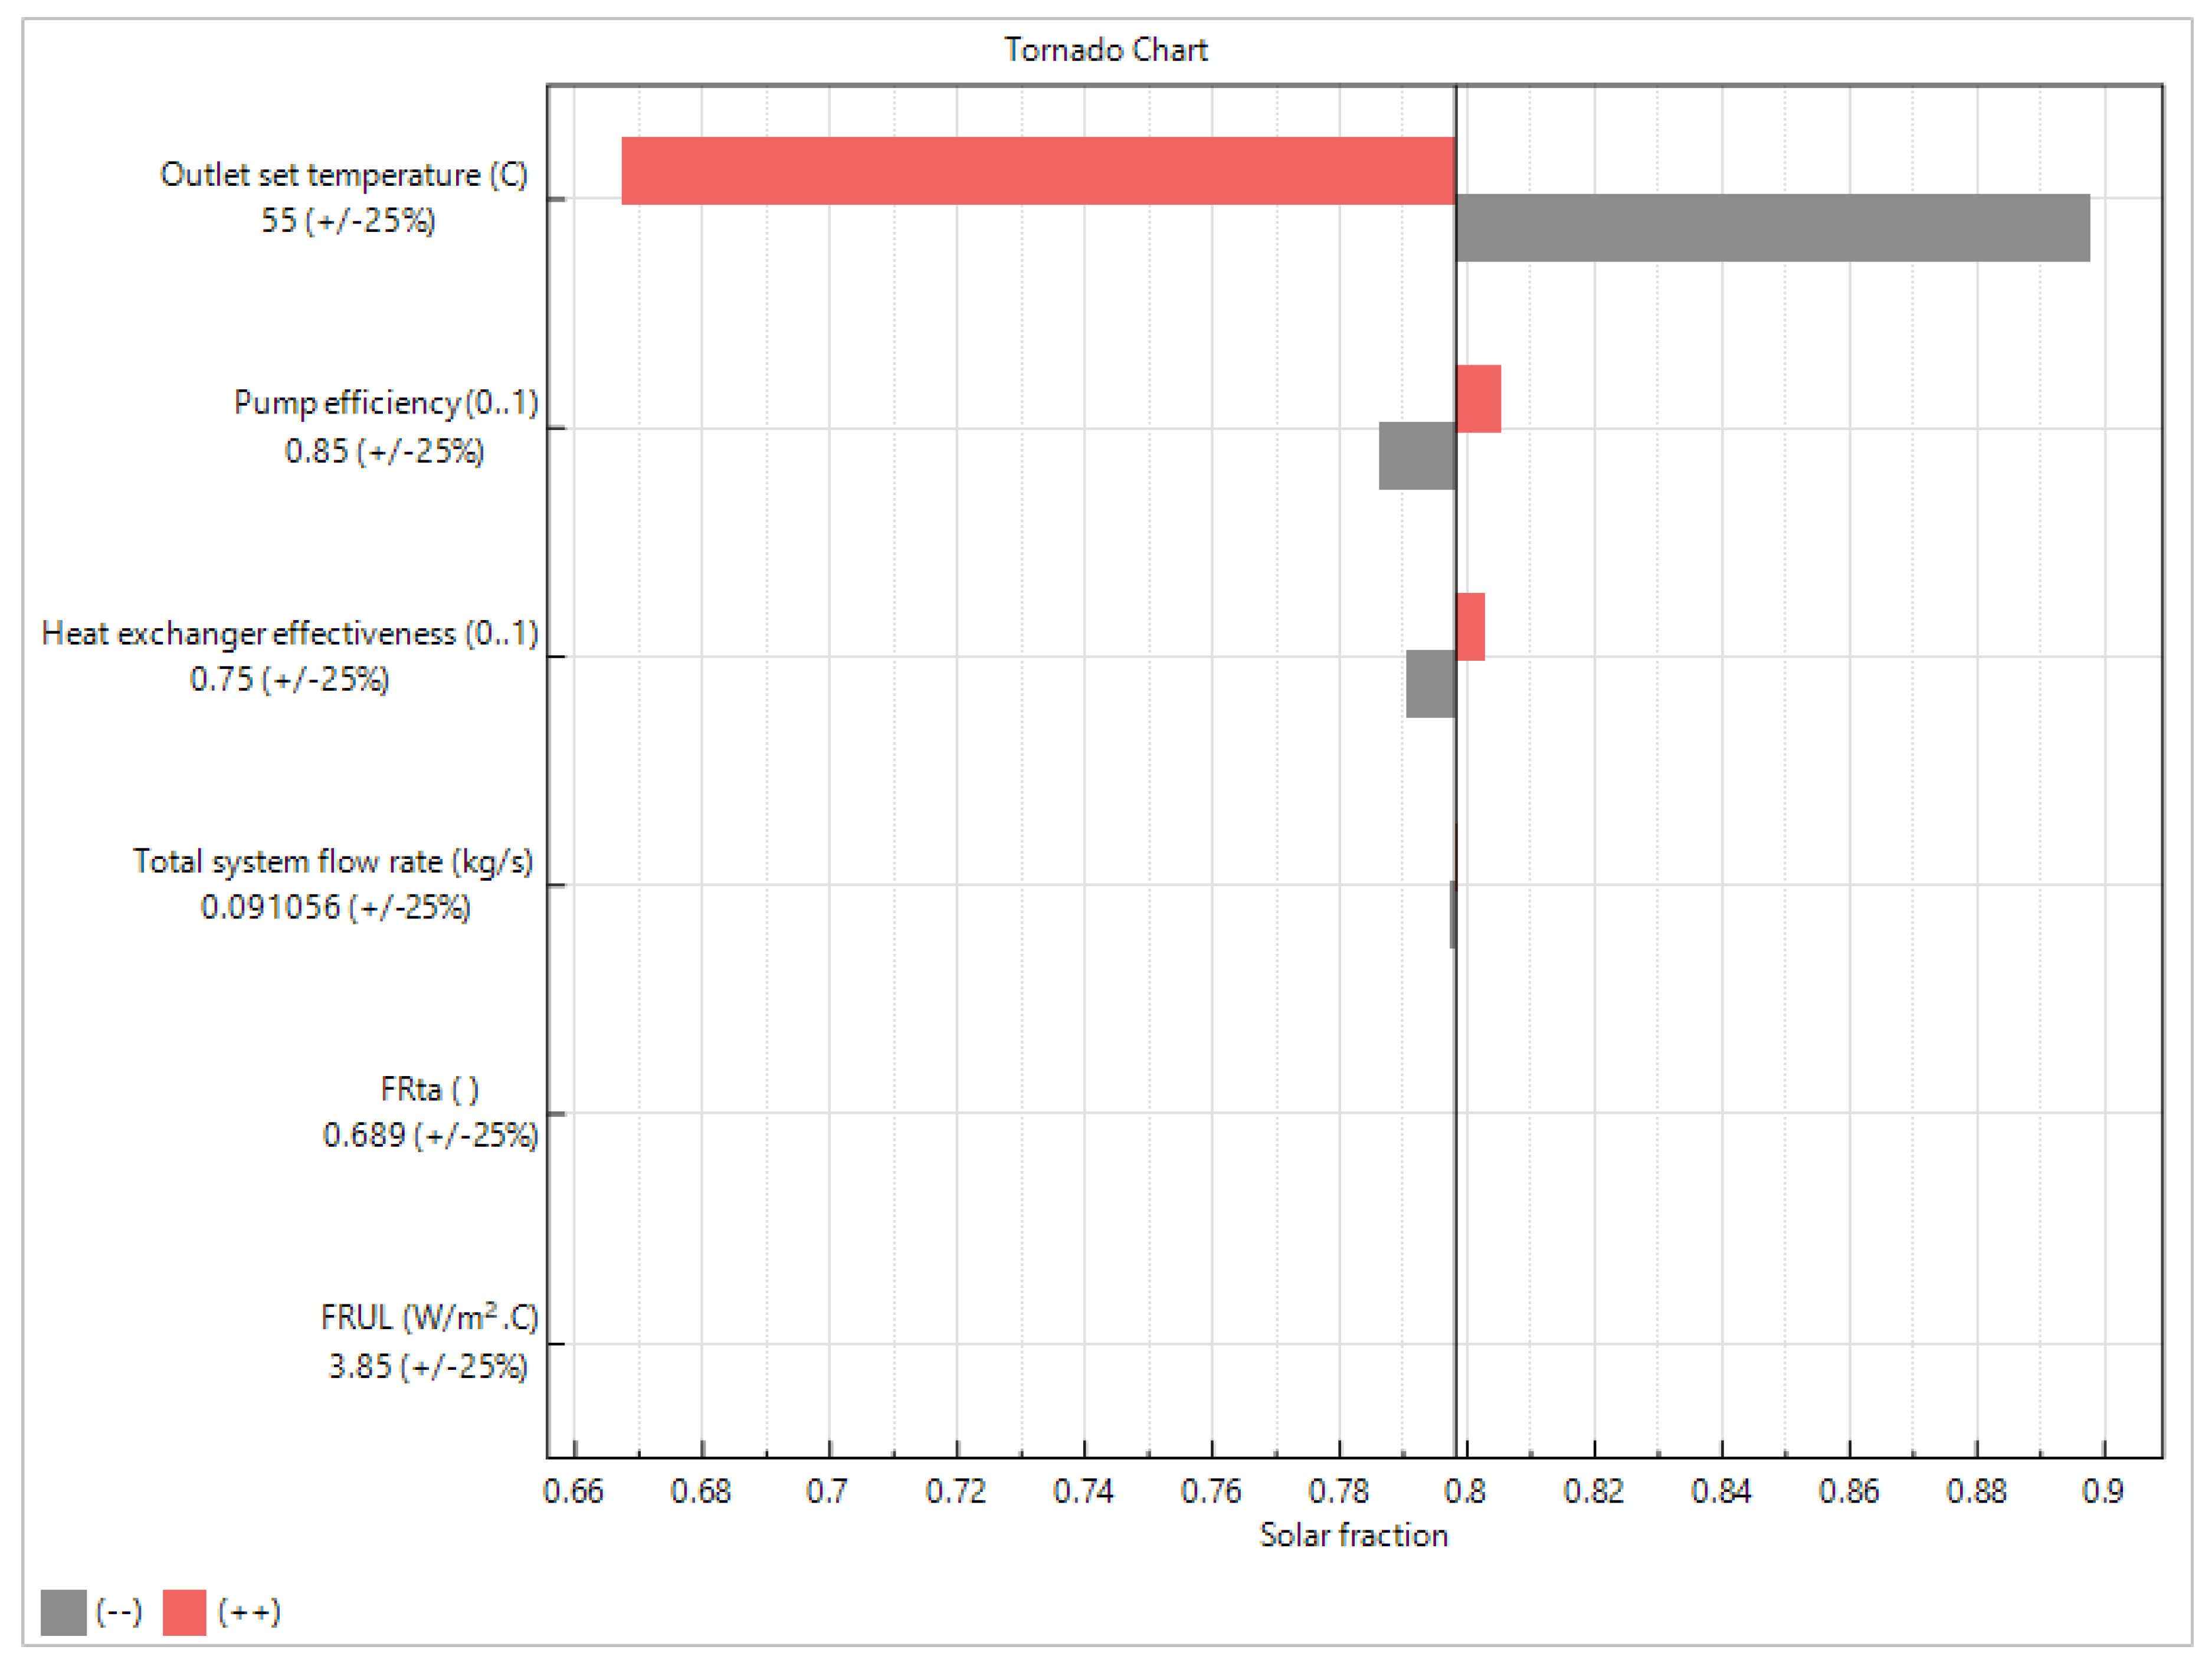Screen dimensions: 2212x1666
Task: Click the (++) legend text
Action: tap(249, 1612)
